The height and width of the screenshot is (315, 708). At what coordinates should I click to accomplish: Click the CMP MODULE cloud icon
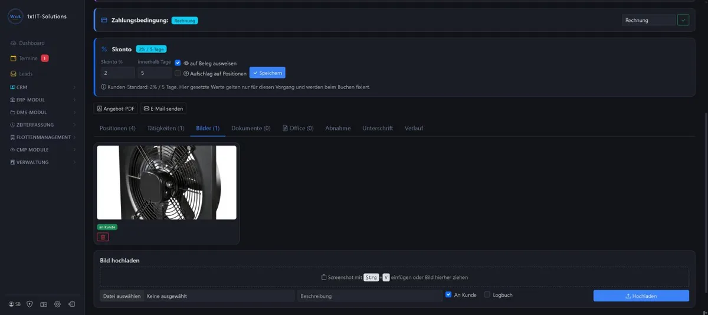click(12, 150)
